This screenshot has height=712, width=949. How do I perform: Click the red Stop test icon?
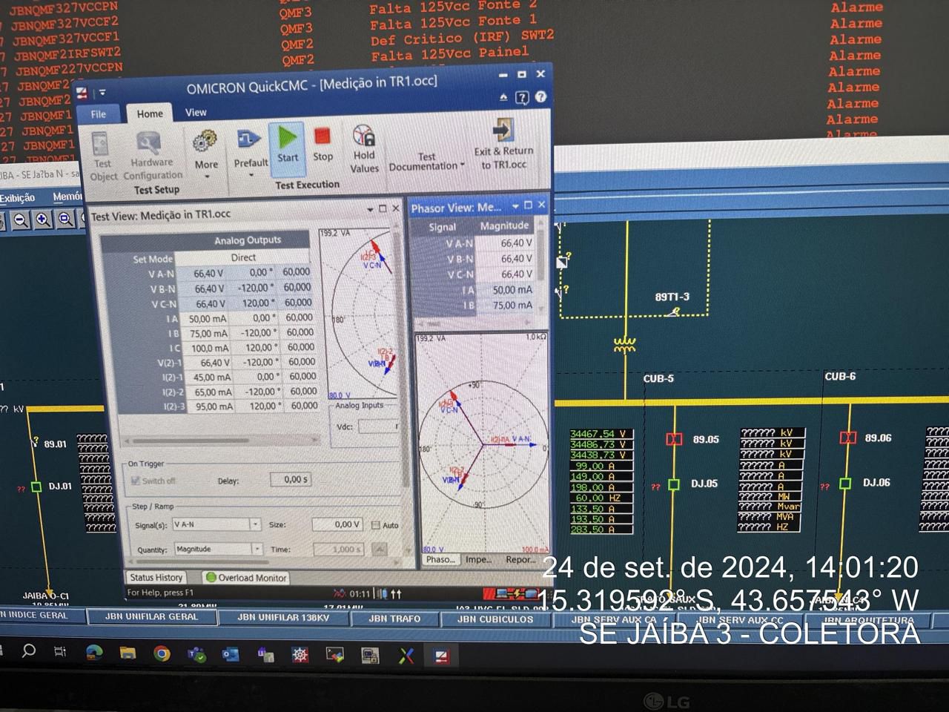click(x=322, y=138)
